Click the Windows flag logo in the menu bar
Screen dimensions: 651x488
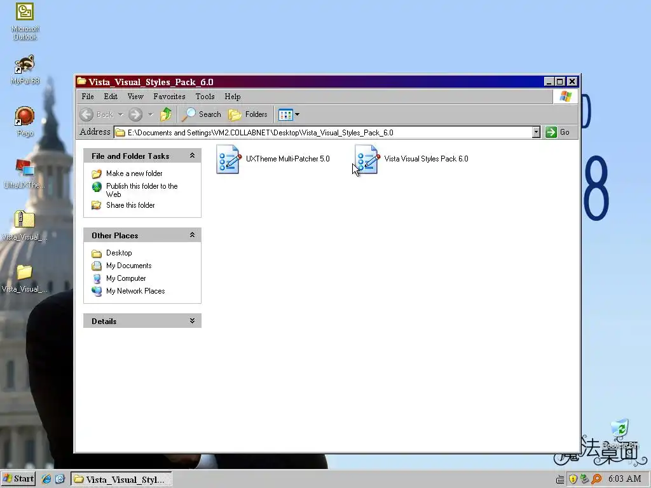pyautogui.click(x=565, y=97)
